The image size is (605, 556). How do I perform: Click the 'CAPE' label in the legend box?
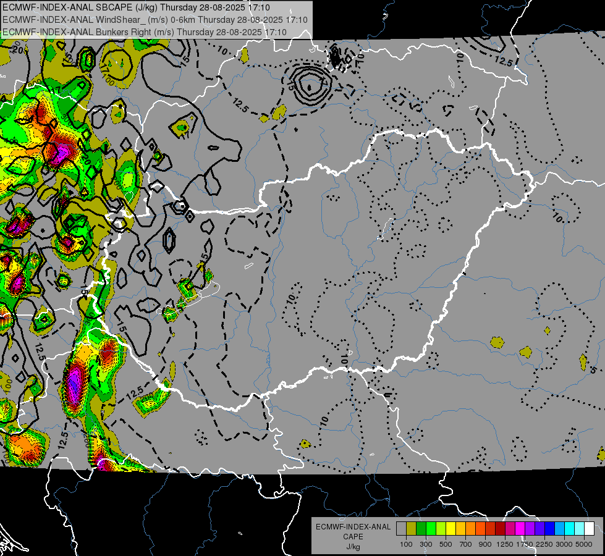click(353, 537)
